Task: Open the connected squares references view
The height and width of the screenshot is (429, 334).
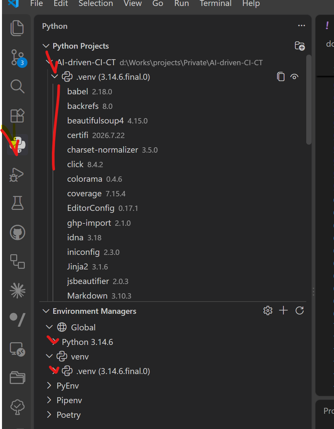Action: click(18, 262)
